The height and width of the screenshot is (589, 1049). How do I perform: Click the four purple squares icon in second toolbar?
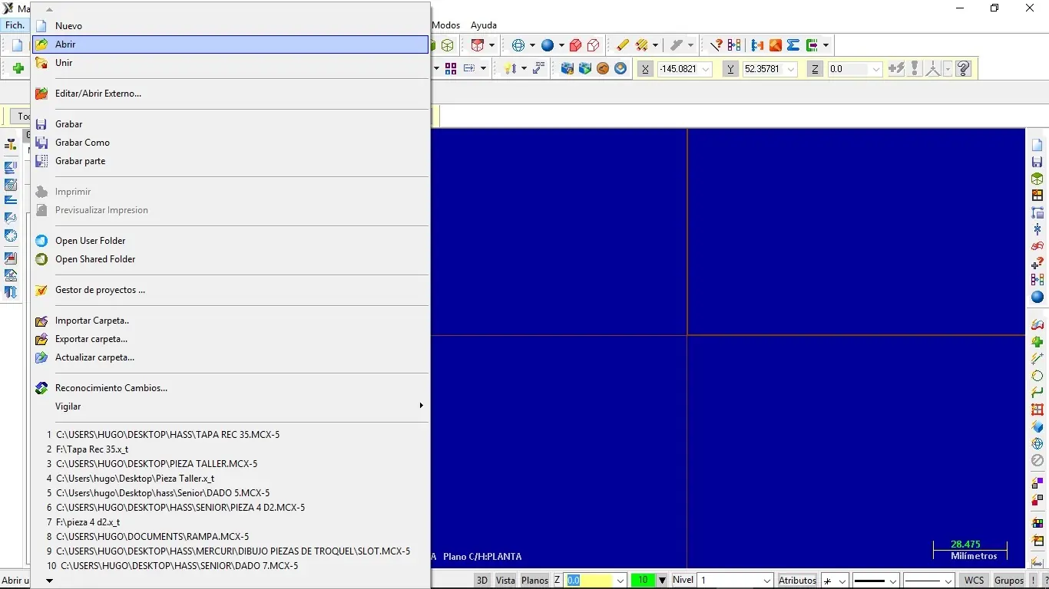[x=451, y=68]
